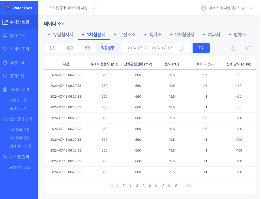Image resolution: width=261 pixels, height=199 pixels.
Task: Open the calendar date picker icon
Action: click(x=181, y=48)
